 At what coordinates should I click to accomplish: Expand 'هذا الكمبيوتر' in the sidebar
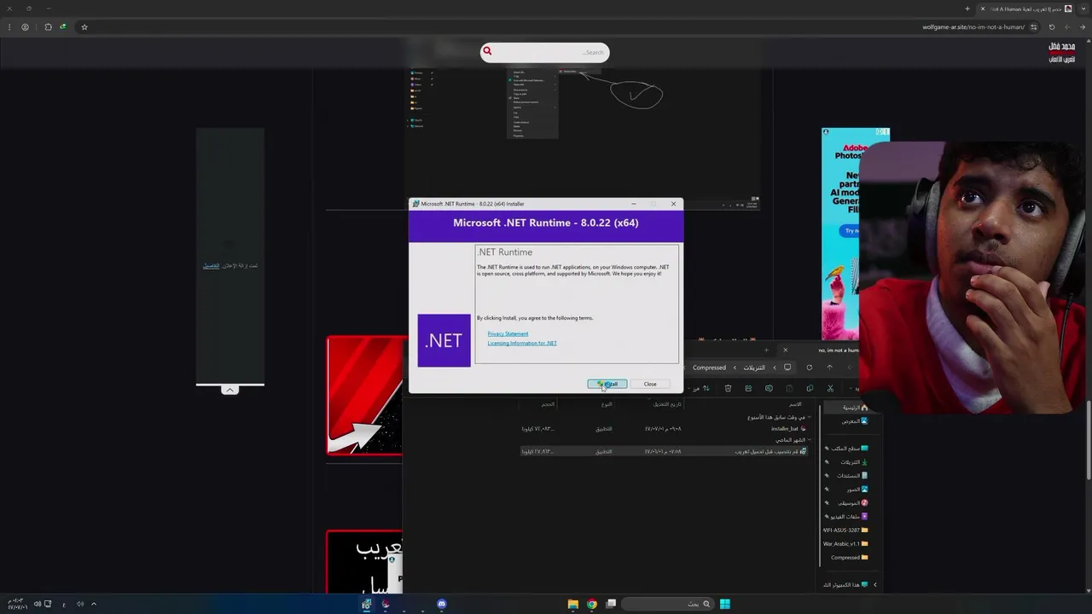tap(874, 585)
